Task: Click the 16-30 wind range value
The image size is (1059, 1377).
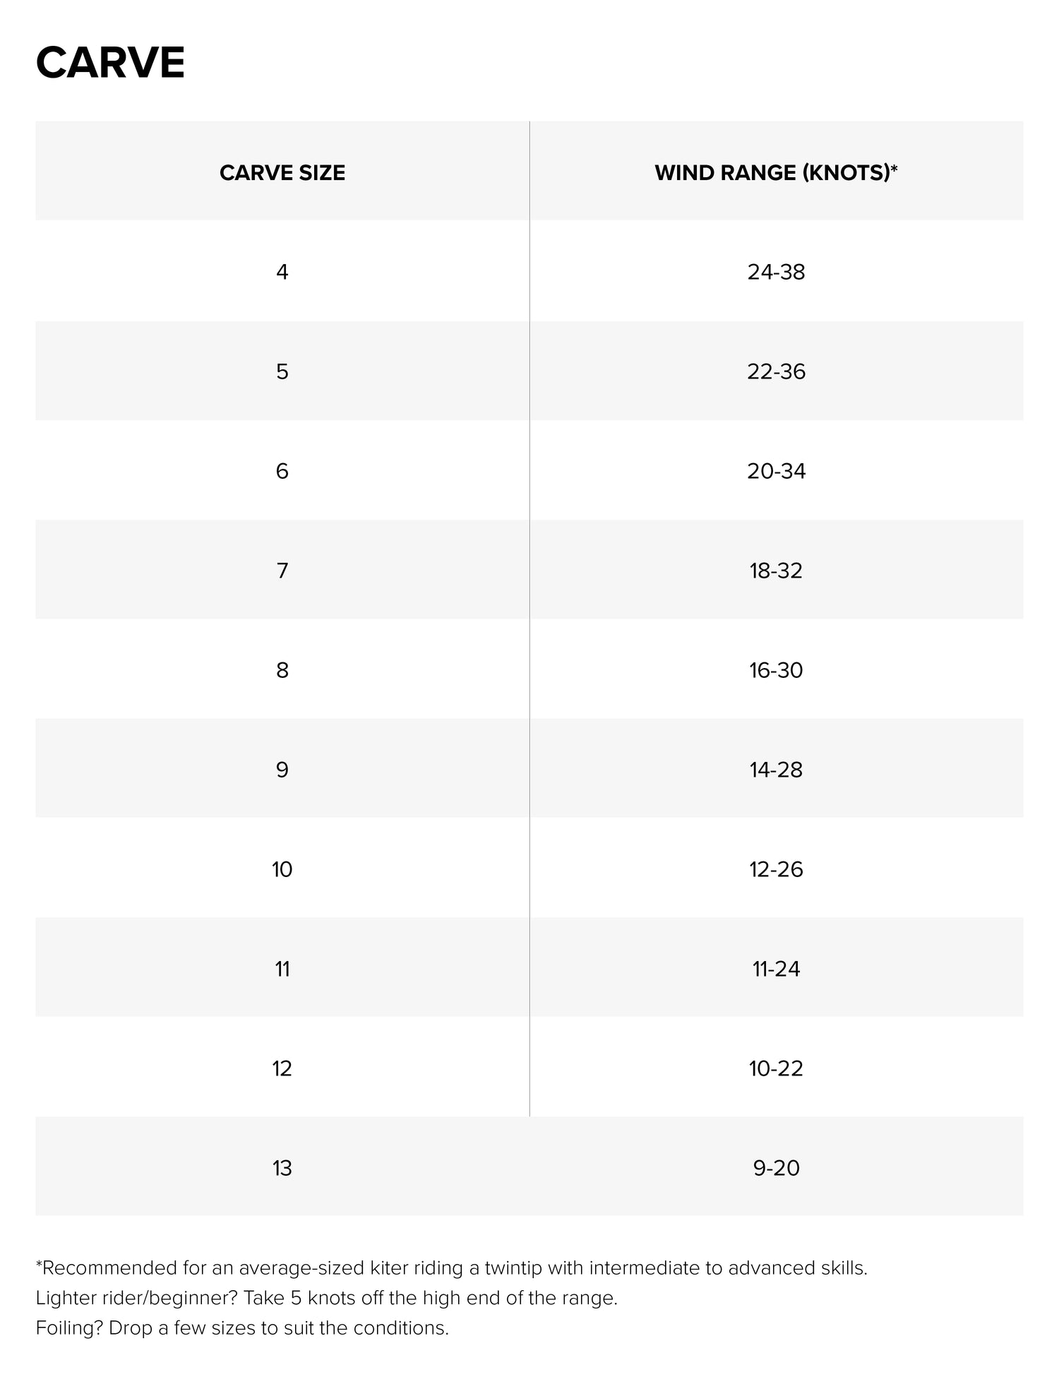Action: (776, 670)
